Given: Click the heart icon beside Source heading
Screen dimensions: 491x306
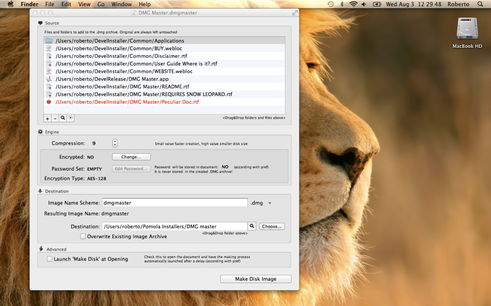Looking at the screenshot, I should point(41,23).
